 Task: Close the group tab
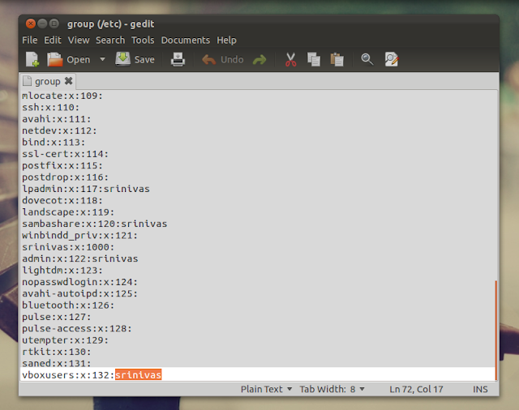coord(68,81)
